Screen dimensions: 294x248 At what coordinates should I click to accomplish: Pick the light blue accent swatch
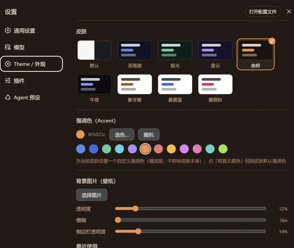pos(81,149)
